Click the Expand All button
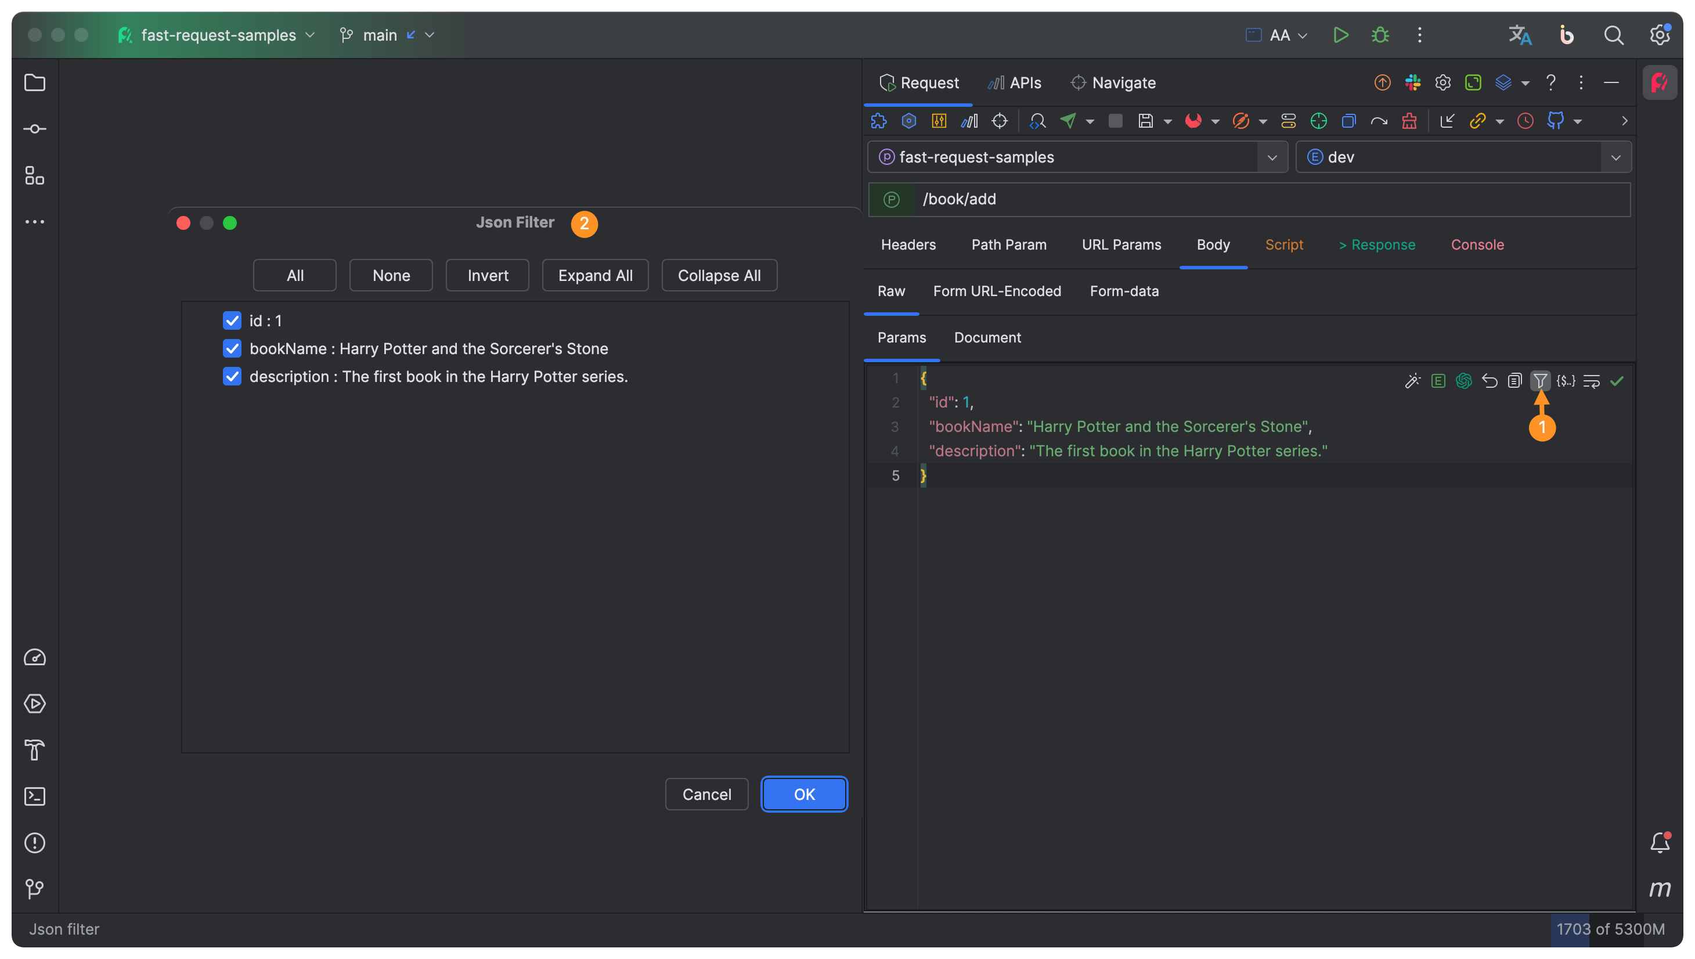This screenshot has width=1695, height=959. 594,275
